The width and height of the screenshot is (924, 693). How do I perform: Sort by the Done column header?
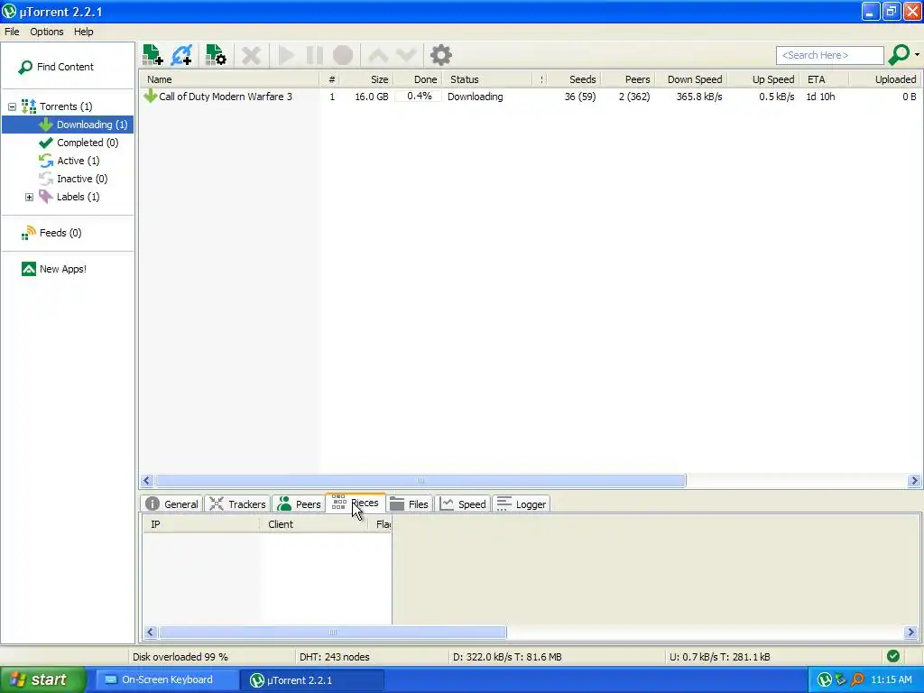(417, 79)
